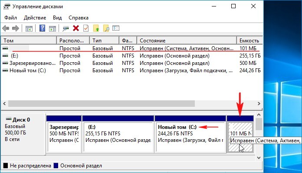Click the horizontal scrollbar thumb of volume list
Image resolution: width=302 pixels, height=173 pixels.
(x=101, y=103)
